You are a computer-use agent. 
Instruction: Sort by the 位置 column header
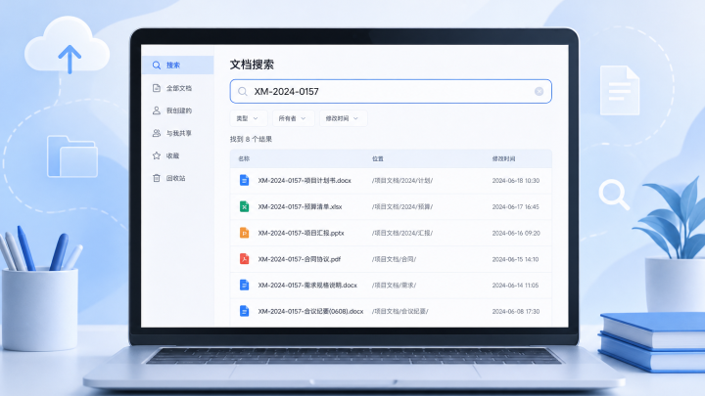coord(378,159)
